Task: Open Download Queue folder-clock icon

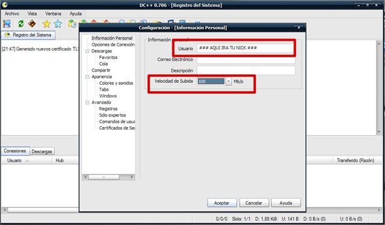Action: pyautogui.click(x=72, y=24)
